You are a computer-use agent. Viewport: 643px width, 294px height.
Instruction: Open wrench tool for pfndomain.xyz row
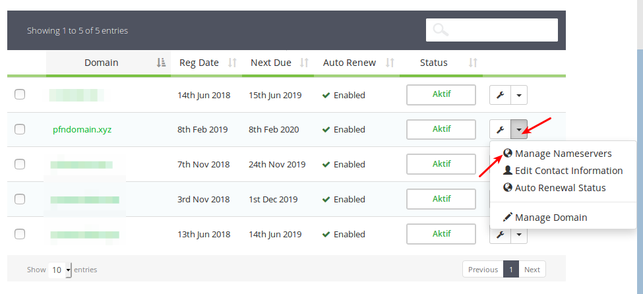pos(501,130)
